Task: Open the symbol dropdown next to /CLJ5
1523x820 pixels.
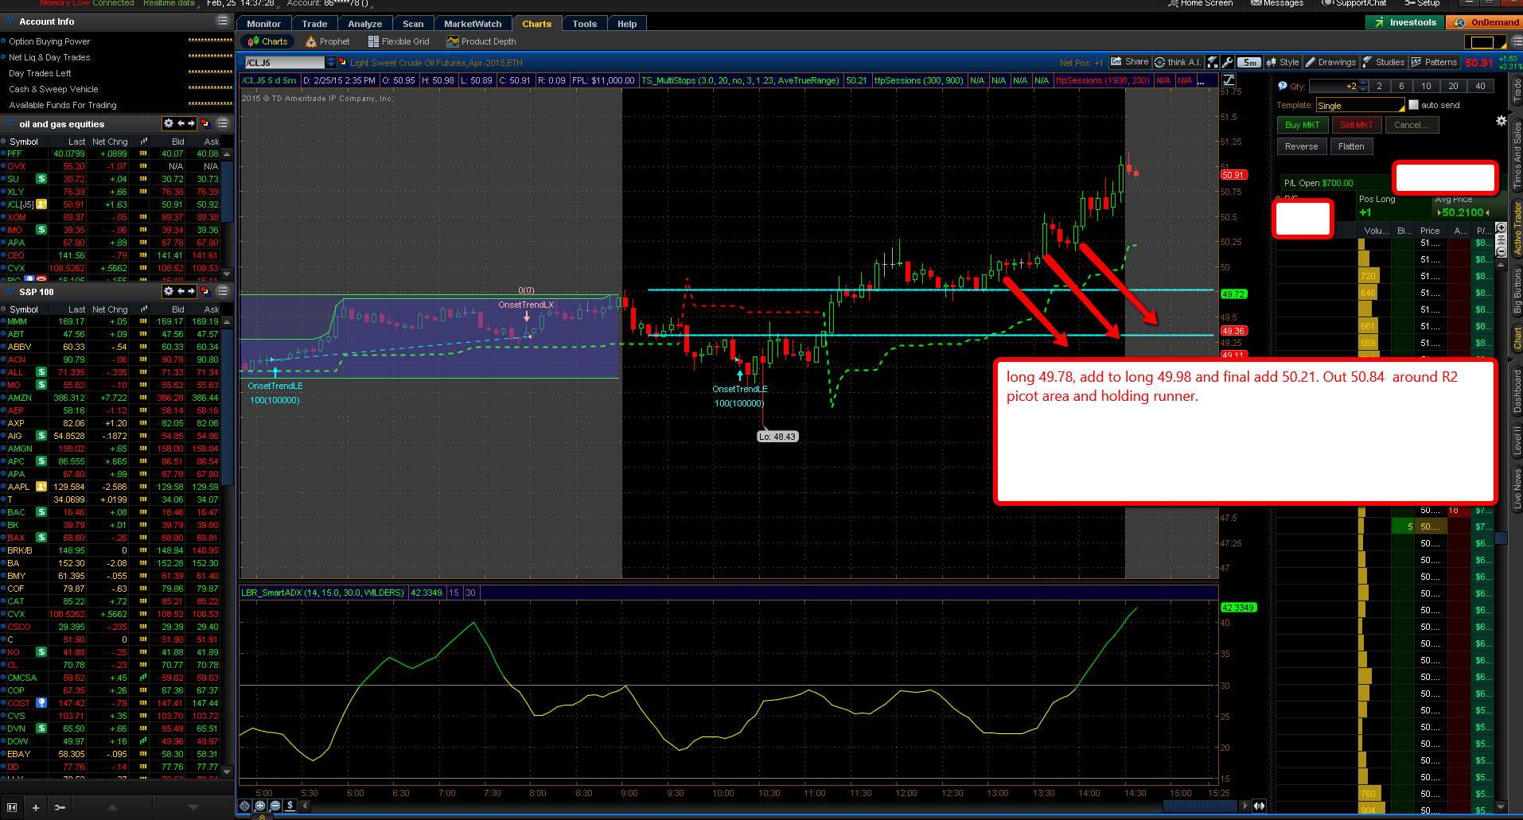Action: point(331,62)
